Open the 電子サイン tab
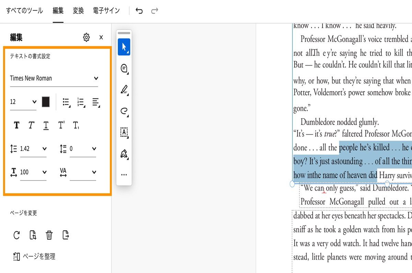The image size is (412, 273). tap(106, 11)
